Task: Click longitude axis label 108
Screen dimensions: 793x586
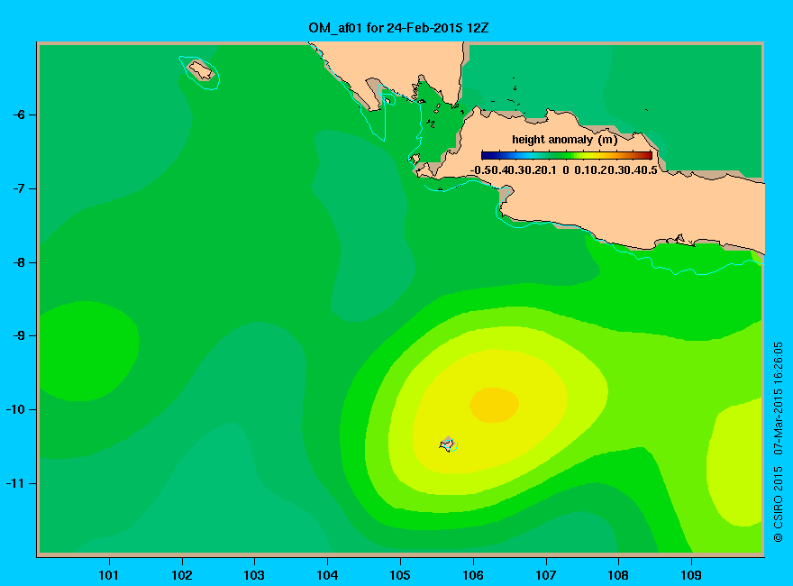Action: point(618,575)
